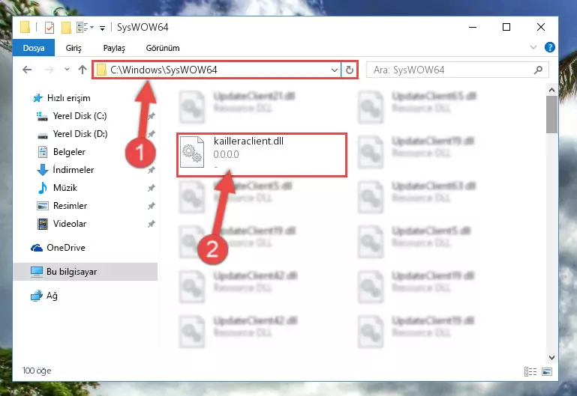Click the address bar path C:\Windows\SysWOW64

[x=164, y=70]
